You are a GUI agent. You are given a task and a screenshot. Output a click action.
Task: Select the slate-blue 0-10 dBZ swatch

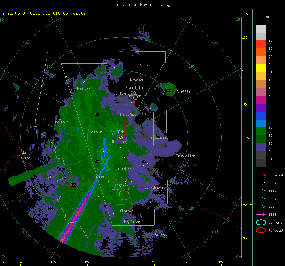tap(261, 147)
